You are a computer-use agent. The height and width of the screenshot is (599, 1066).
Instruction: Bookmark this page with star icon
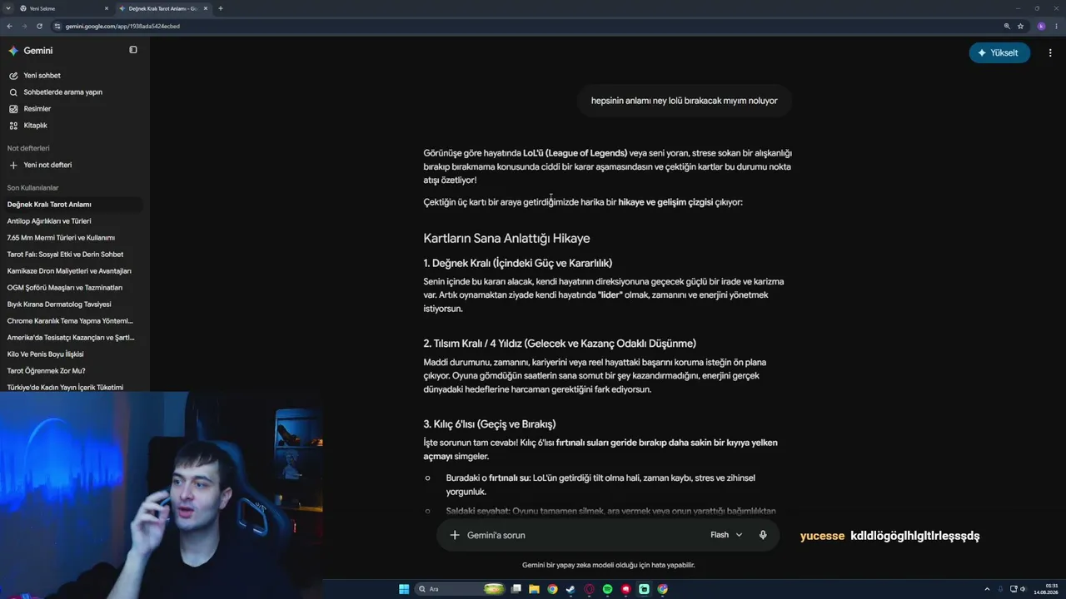[1021, 26]
